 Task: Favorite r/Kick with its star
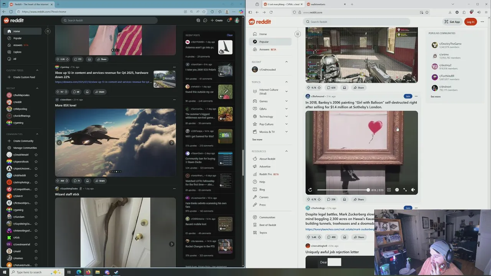click(x=36, y=238)
